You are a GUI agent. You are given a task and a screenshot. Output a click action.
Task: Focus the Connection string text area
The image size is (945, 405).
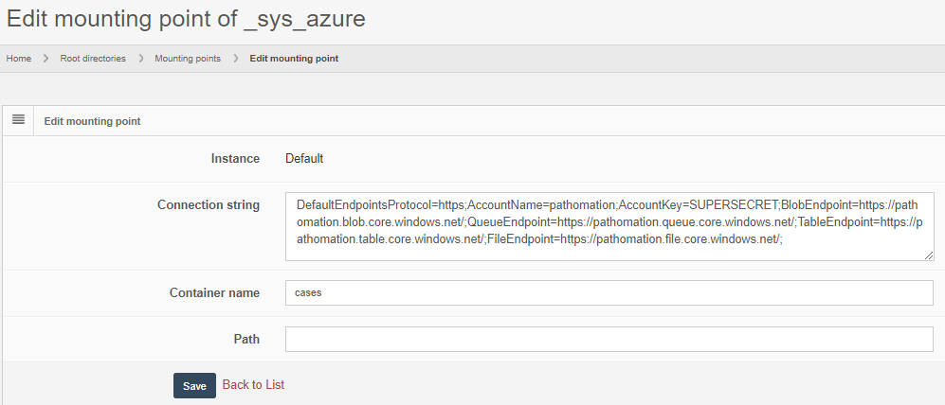click(609, 227)
